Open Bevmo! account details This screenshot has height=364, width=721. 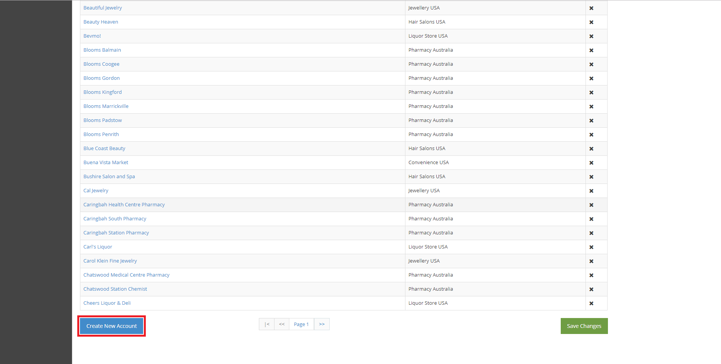(x=92, y=36)
